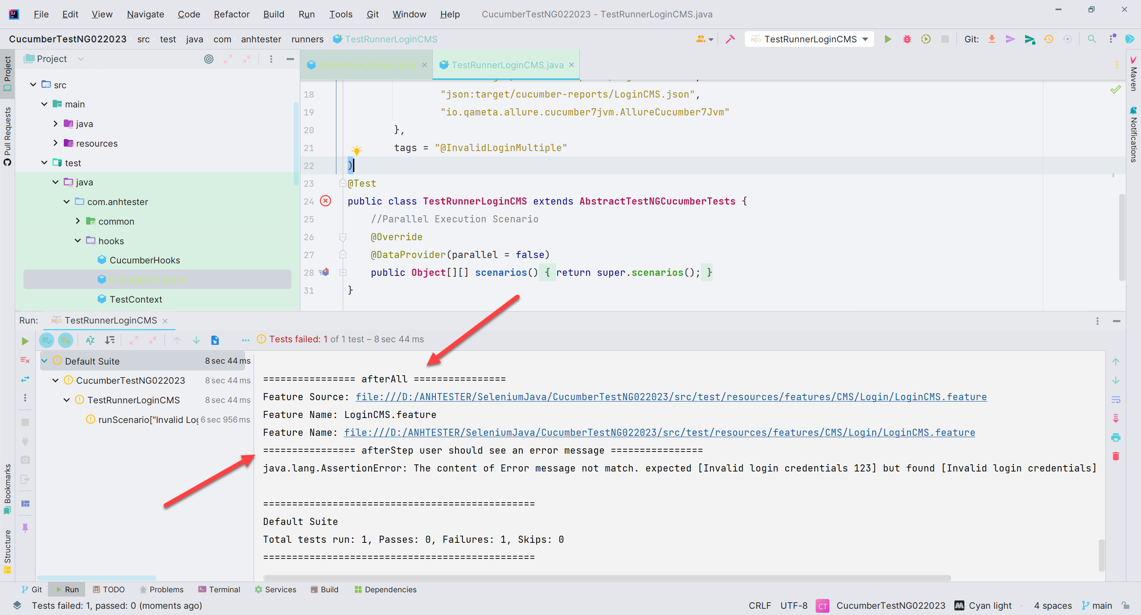Toggle soft-wrap in console output
Viewport: 1141px width, 615px height.
coord(1116,400)
